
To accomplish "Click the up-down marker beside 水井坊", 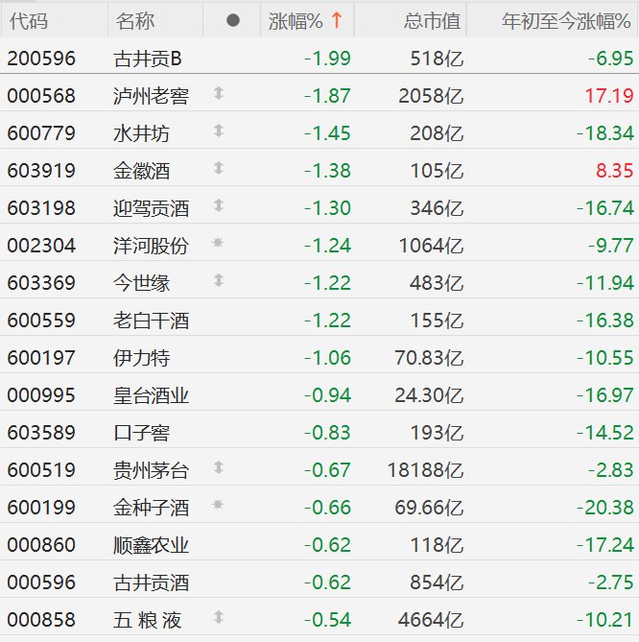I will pos(218,131).
